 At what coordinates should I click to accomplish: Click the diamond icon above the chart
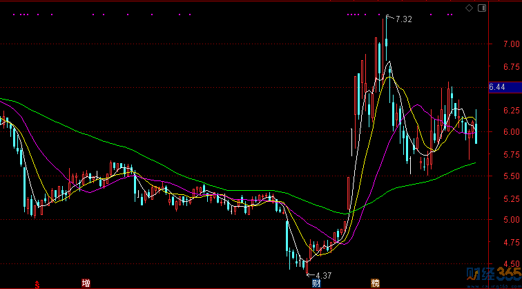(x=469, y=8)
